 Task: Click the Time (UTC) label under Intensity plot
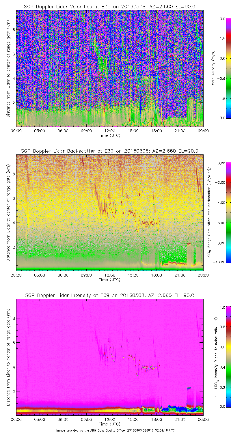tap(109, 424)
